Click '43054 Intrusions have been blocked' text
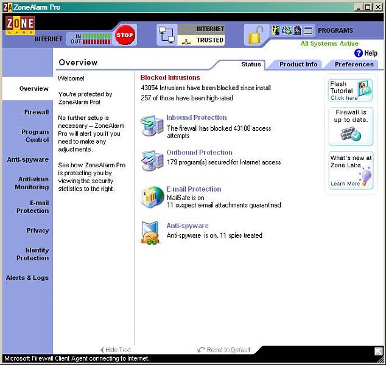 click(x=206, y=88)
